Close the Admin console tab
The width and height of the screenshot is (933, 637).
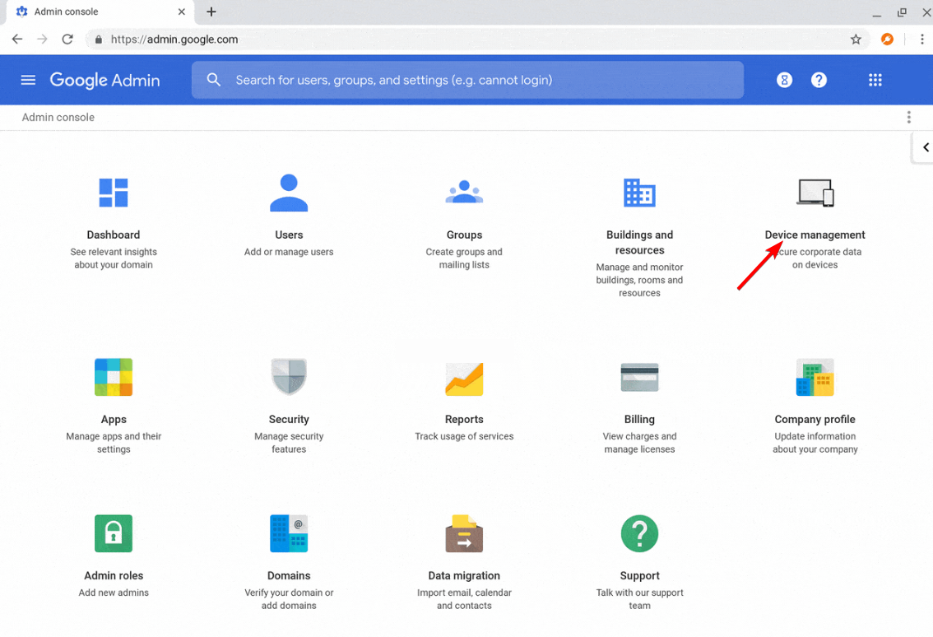pos(182,12)
